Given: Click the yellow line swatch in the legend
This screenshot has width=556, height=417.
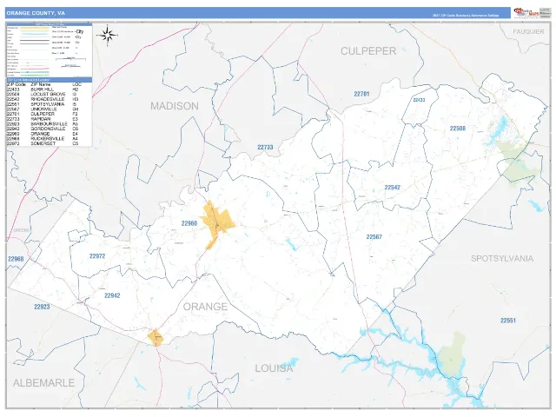Looking at the screenshot, I should pos(35,28).
